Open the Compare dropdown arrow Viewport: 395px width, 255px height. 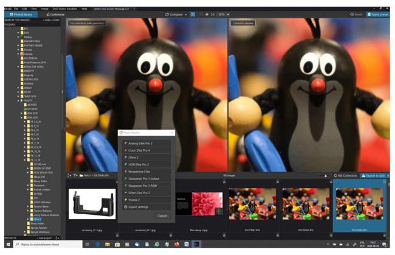tap(186, 15)
